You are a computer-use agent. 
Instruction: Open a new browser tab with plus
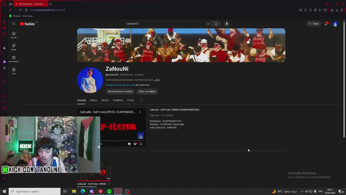(50, 4)
